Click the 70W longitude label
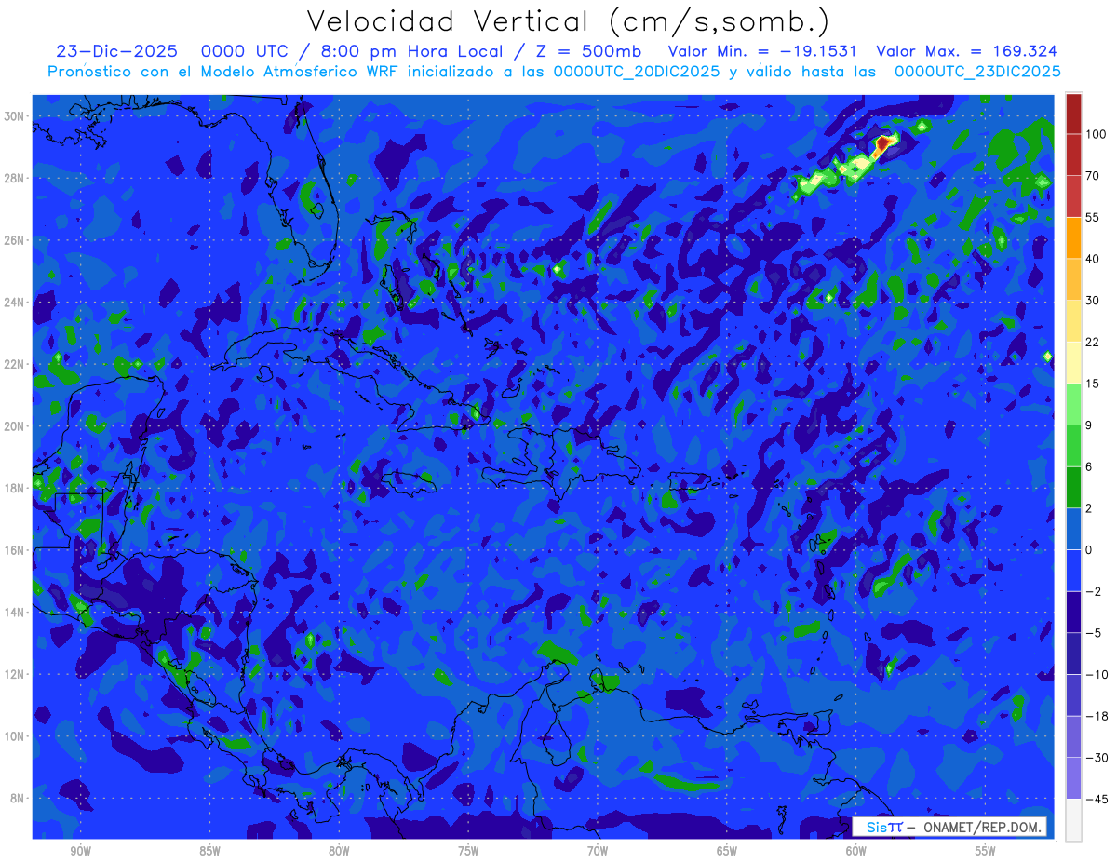 [x=598, y=851]
